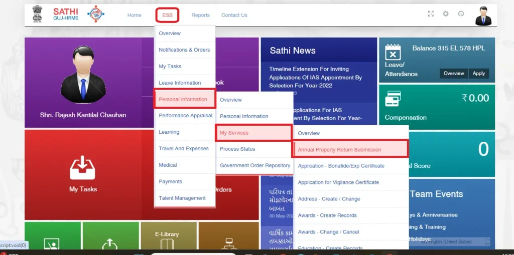This screenshot has width=514, height=255.
Task: Select Government Order Repository submenu item
Action: click(254, 165)
